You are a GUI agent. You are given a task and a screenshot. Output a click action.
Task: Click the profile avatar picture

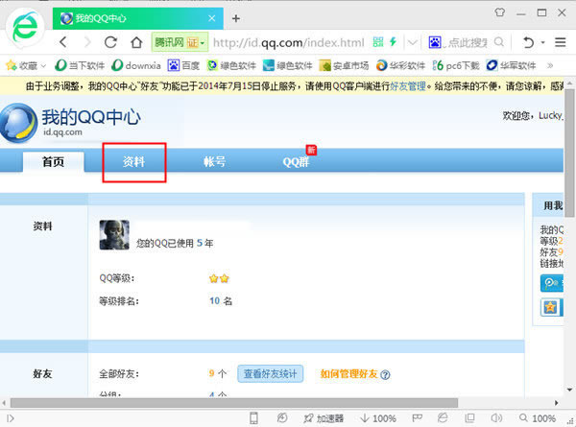pyautogui.click(x=114, y=235)
